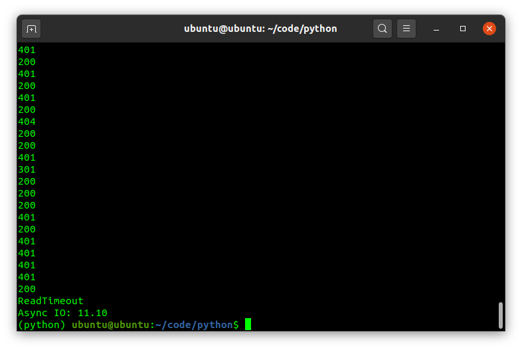Click the 404 status code line
The image size is (522, 350).
tap(27, 122)
